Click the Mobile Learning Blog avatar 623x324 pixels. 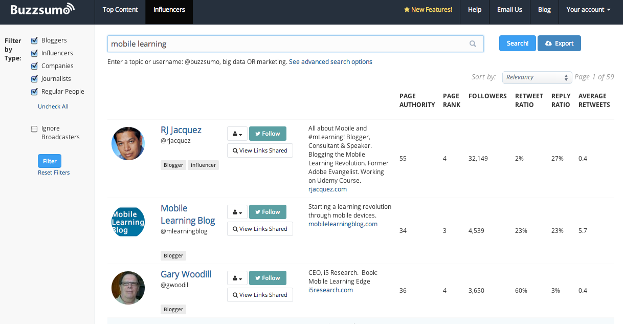tap(128, 221)
